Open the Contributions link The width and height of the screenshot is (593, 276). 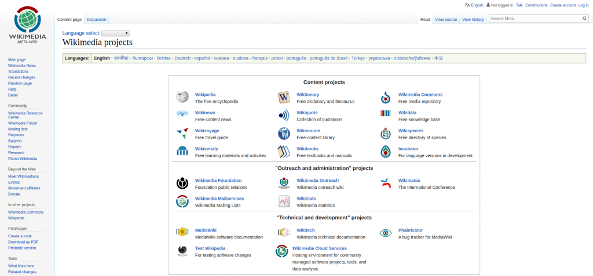tap(536, 5)
